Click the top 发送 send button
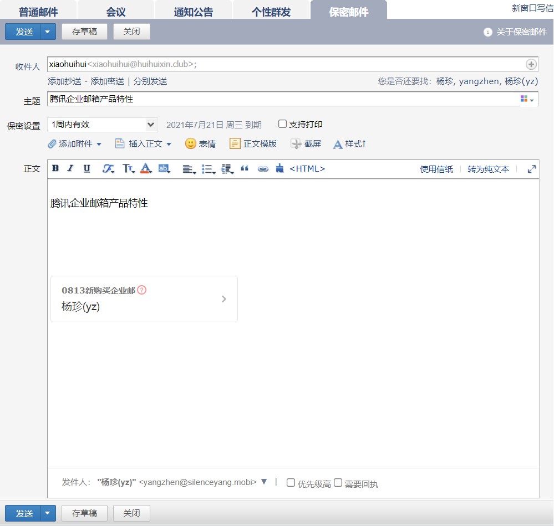Screen dimensions: 554x526 coord(23,32)
